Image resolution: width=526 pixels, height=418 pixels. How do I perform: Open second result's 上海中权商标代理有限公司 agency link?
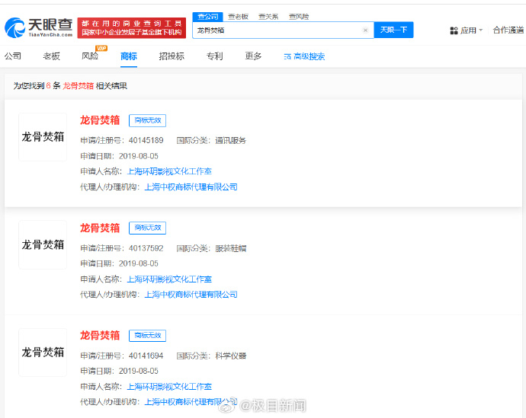point(191,295)
